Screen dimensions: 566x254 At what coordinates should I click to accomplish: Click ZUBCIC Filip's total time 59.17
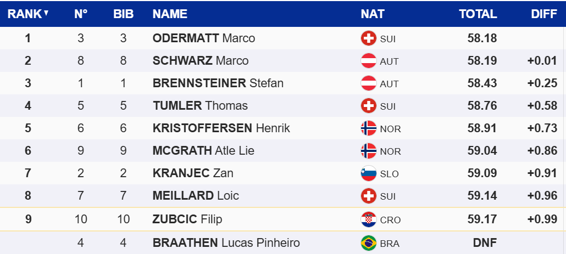pos(482,219)
